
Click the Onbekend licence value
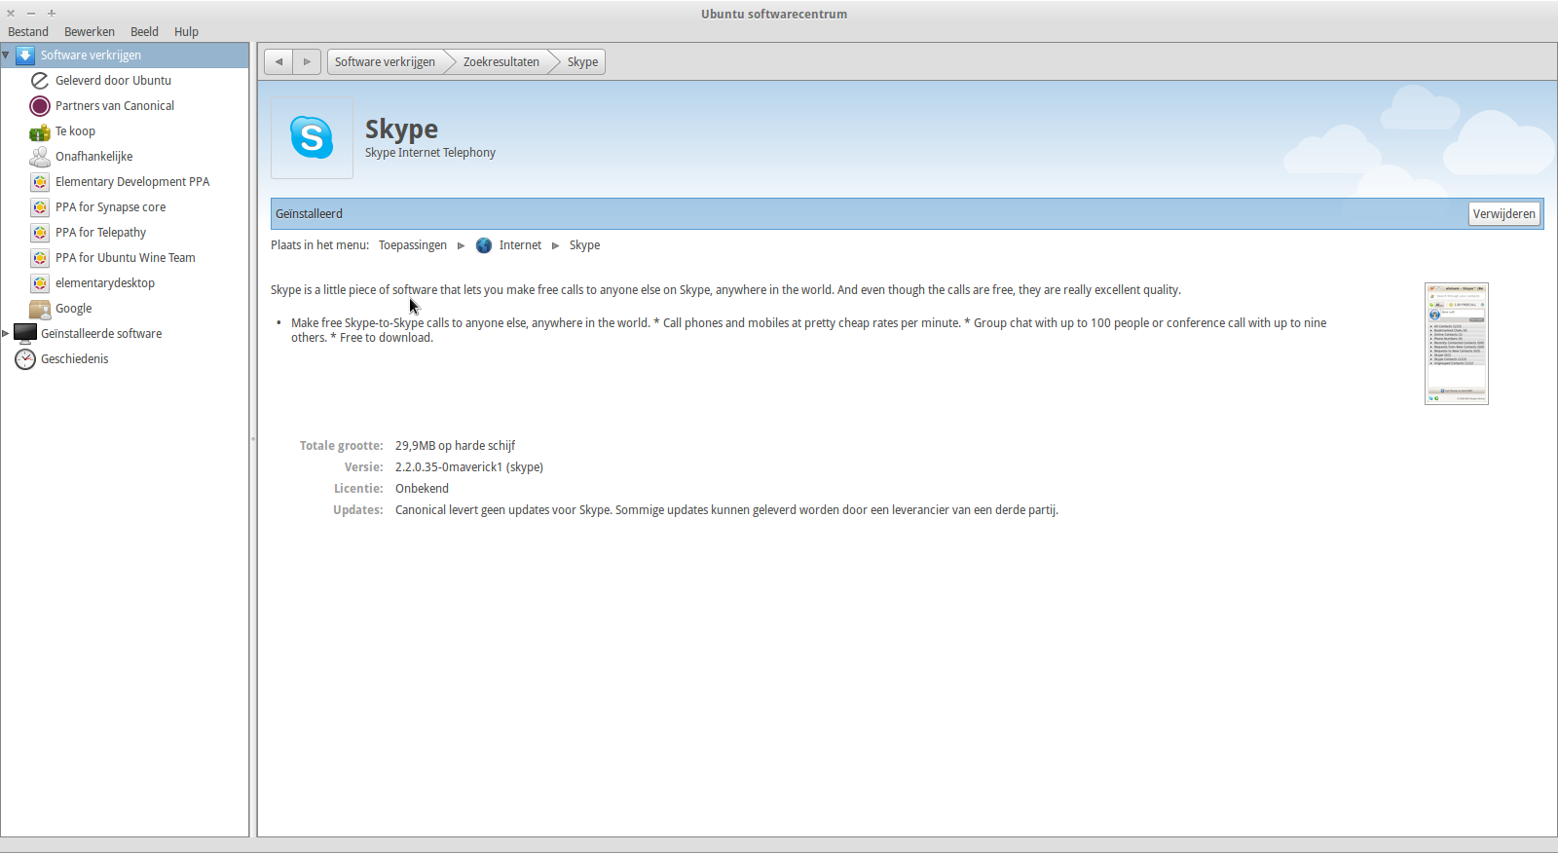[x=422, y=489]
